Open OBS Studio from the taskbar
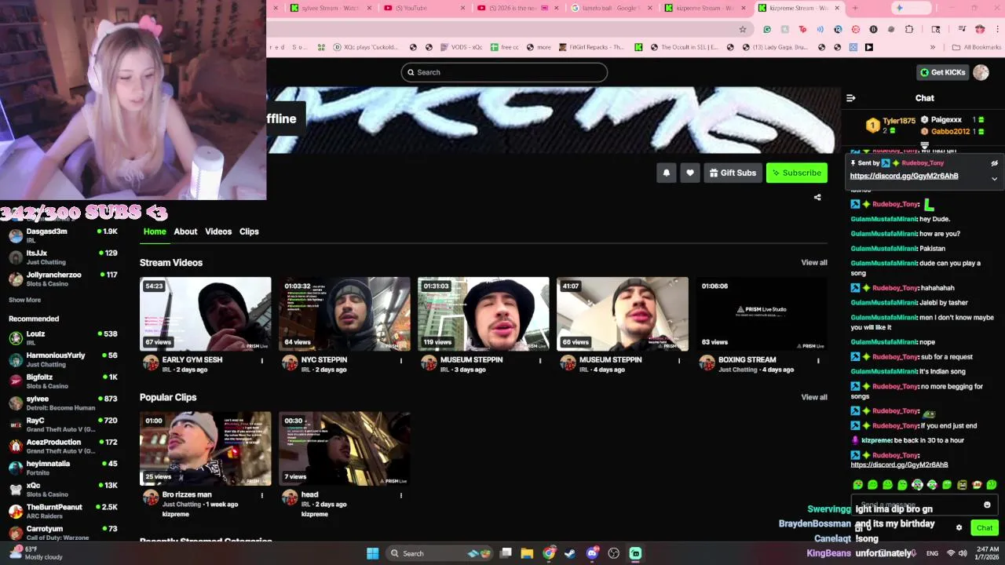Screen dimensions: 1005x565 (614, 553)
